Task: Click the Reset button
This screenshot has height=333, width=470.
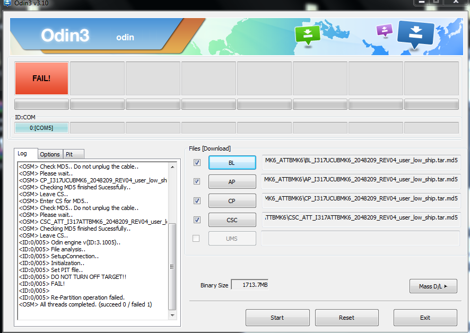Action: pyautogui.click(x=346, y=318)
